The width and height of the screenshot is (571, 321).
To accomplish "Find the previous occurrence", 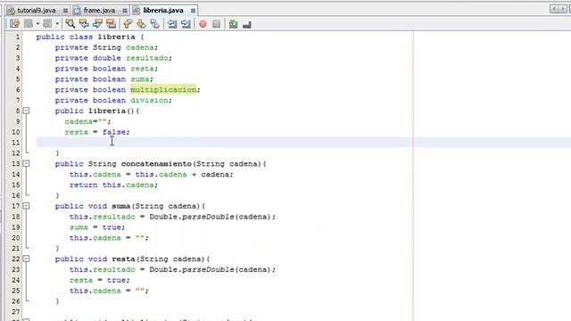I will [84, 24].
